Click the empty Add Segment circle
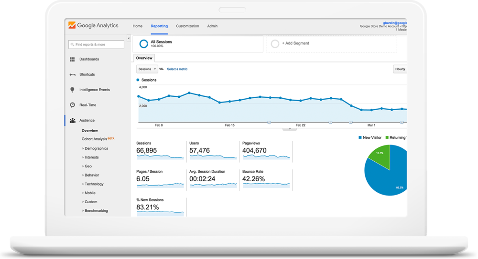The image size is (478, 259). (275, 44)
